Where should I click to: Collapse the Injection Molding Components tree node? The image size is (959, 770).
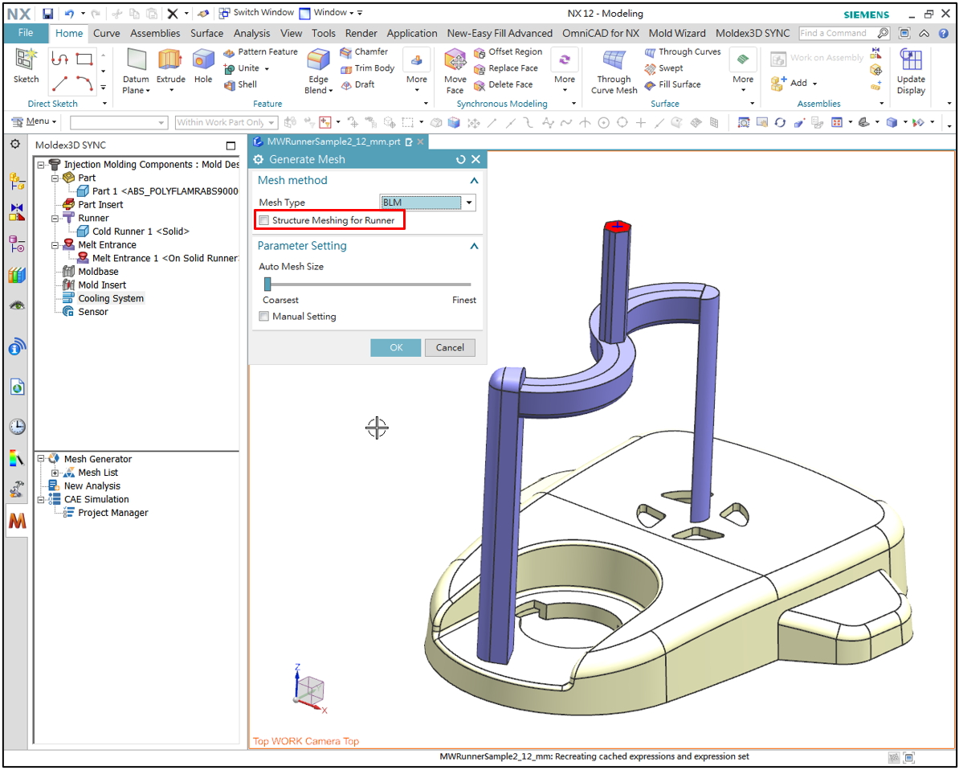pos(41,165)
